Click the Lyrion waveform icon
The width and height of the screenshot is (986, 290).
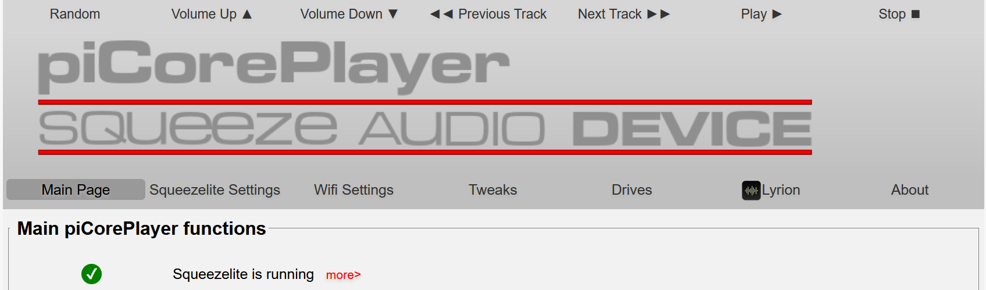pyautogui.click(x=751, y=190)
